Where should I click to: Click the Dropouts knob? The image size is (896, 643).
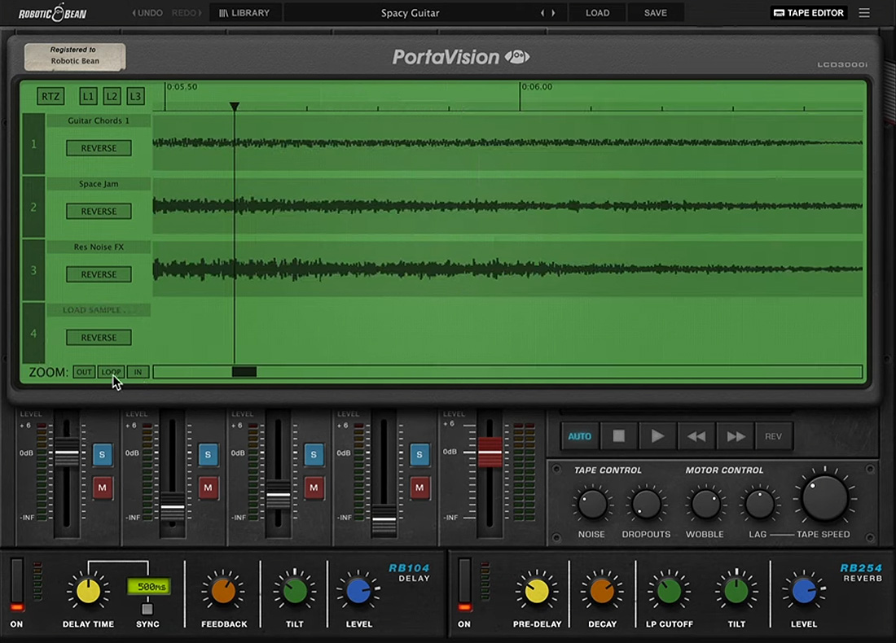646,505
